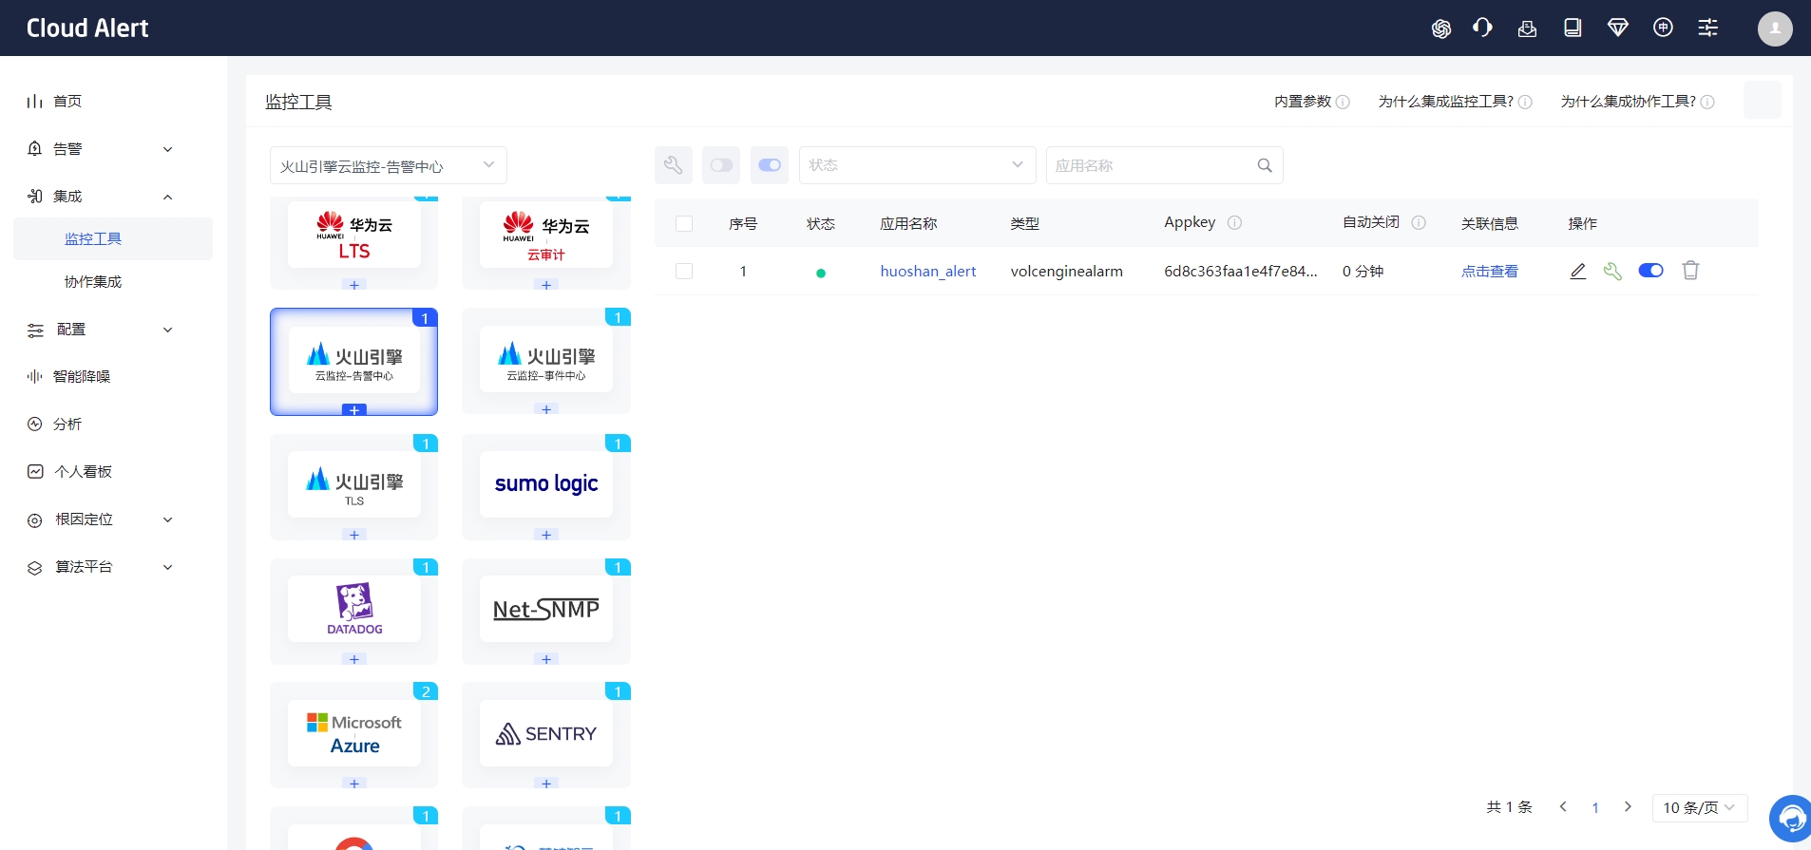Select the 华为云 LTS integration card
Screen dimensions: 1811x850
pyautogui.click(x=353, y=236)
